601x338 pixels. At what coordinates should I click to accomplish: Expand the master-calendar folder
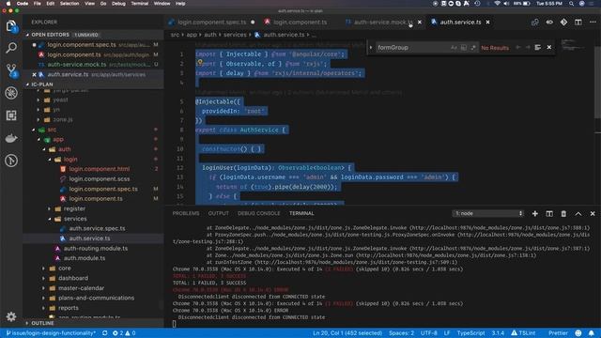click(81, 288)
